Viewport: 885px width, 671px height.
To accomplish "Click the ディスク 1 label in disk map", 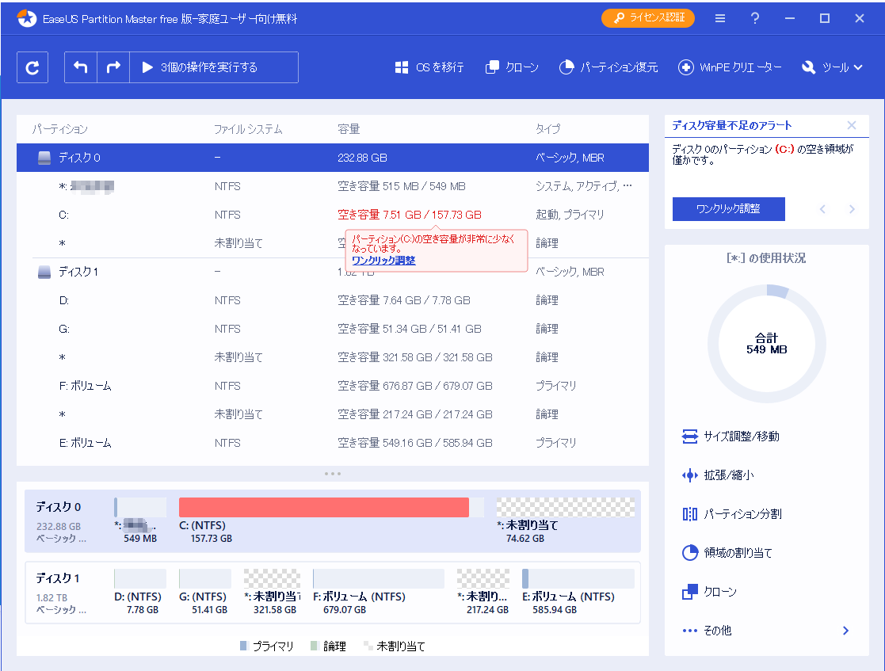I will pos(58,578).
